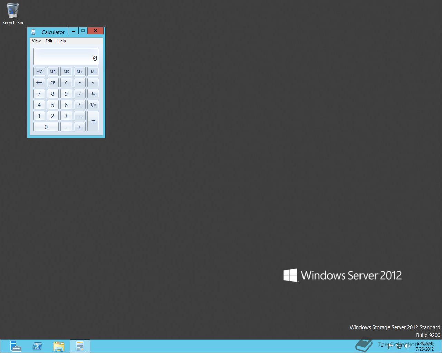Close the Calculator window
The image size is (442, 353).
96,31
